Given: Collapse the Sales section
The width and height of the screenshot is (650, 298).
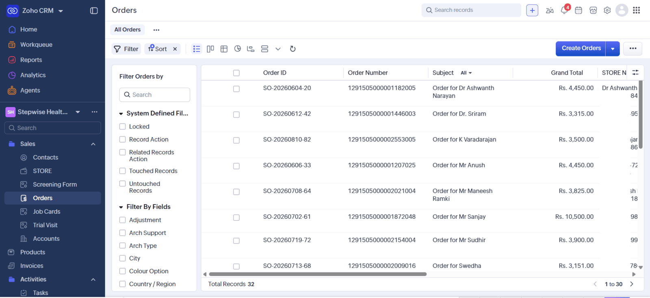Looking at the screenshot, I should pos(93,144).
